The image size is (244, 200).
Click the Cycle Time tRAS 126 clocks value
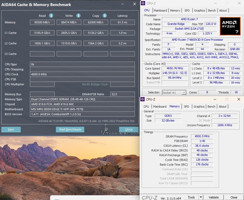click(202, 160)
